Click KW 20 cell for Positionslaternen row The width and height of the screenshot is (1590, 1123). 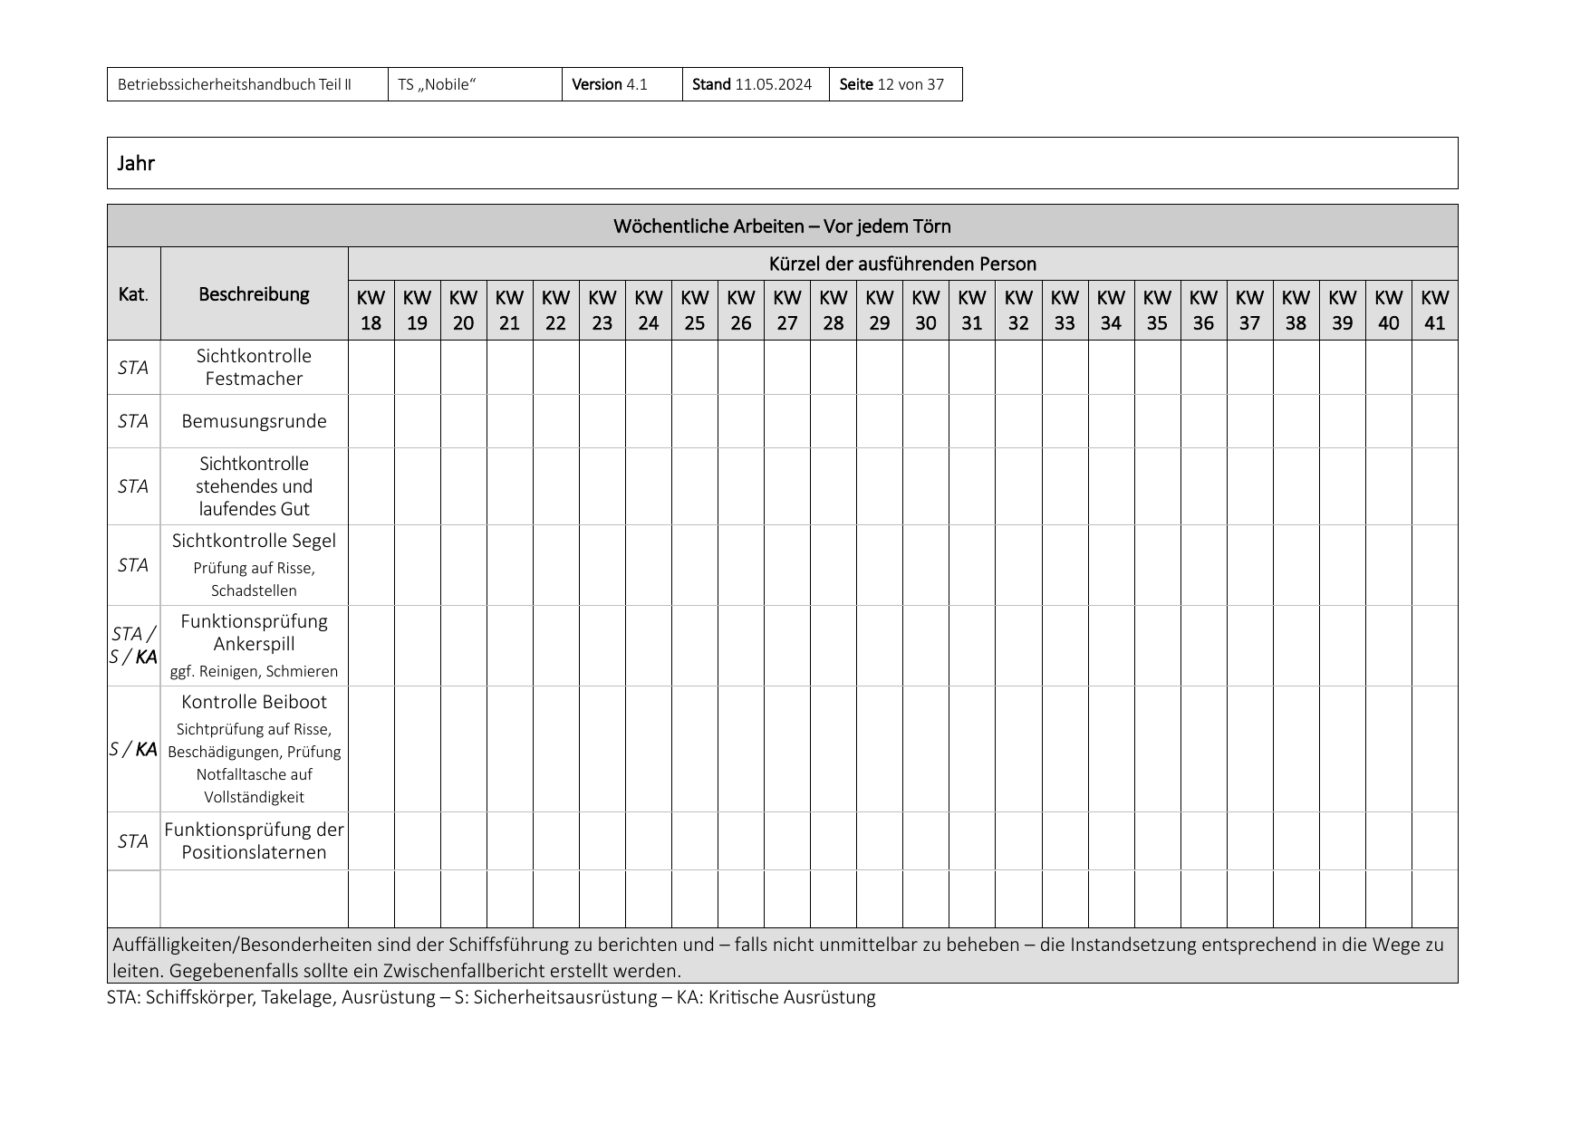click(464, 841)
